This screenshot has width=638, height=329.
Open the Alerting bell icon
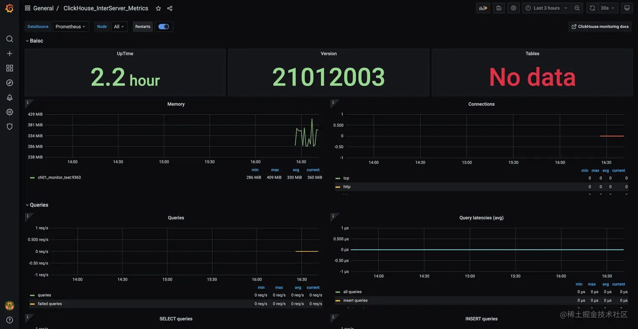coord(9,97)
